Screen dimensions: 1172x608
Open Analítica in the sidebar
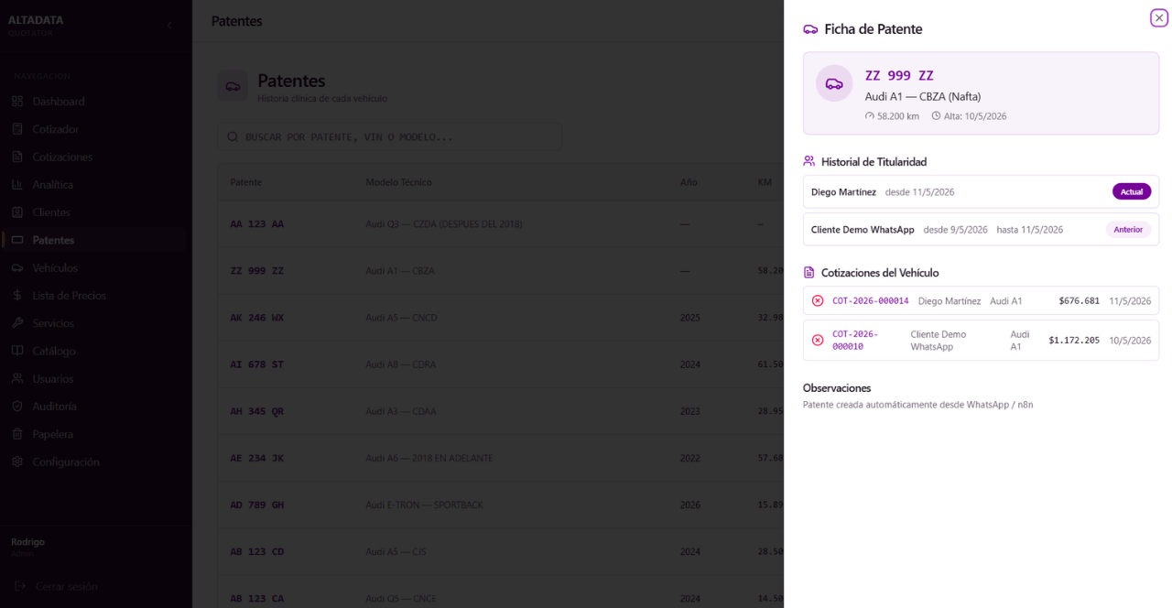(x=96, y=185)
